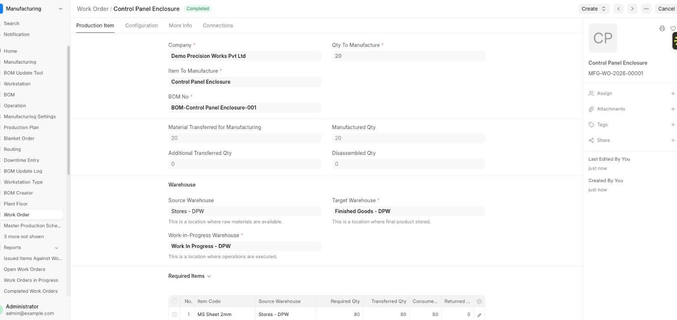
Task: Click the Attachments paperclip icon
Action: pos(591,109)
